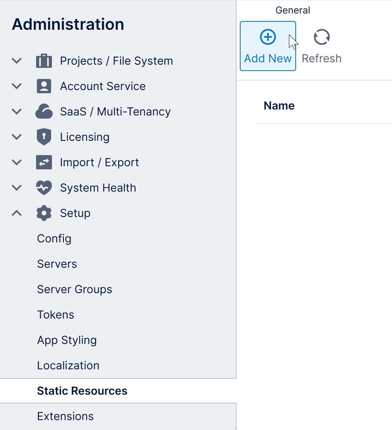Click the Account Service person icon
The image size is (392, 430).
[x=44, y=86]
